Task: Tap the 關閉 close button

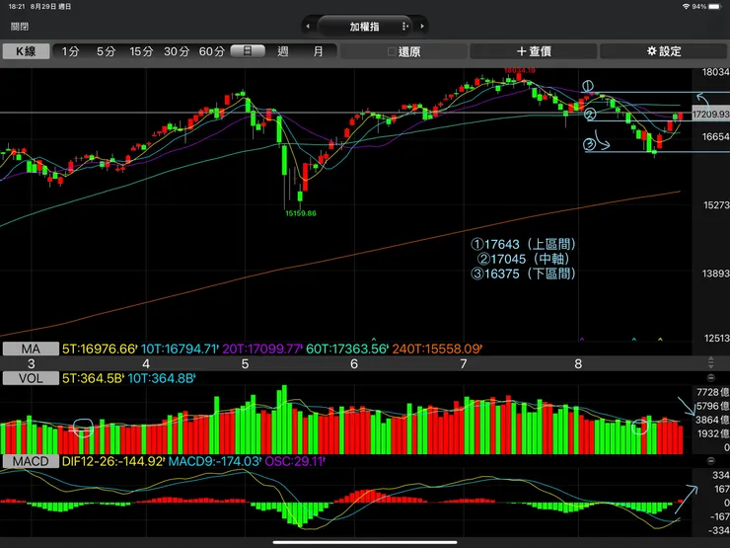Action: pyautogui.click(x=20, y=27)
